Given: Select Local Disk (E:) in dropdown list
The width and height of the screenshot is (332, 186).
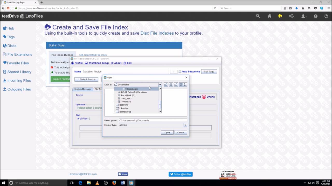Looking at the screenshot, I should pos(136,95).
